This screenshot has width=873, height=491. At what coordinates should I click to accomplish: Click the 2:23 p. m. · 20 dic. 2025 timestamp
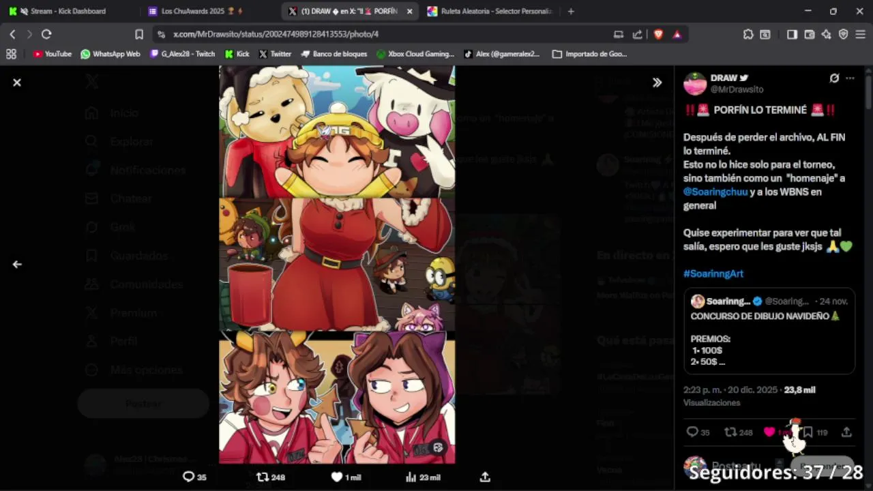tap(730, 390)
